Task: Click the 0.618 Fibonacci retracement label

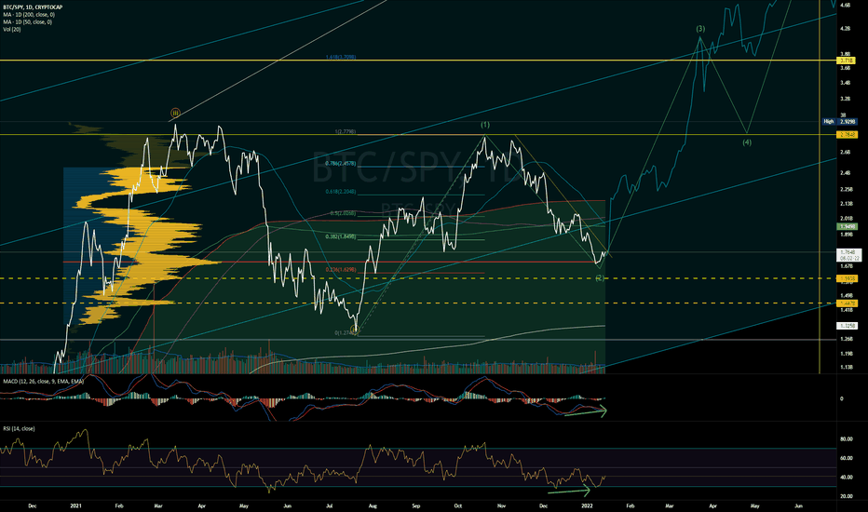Action: pyautogui.click(x=341, y=192)
